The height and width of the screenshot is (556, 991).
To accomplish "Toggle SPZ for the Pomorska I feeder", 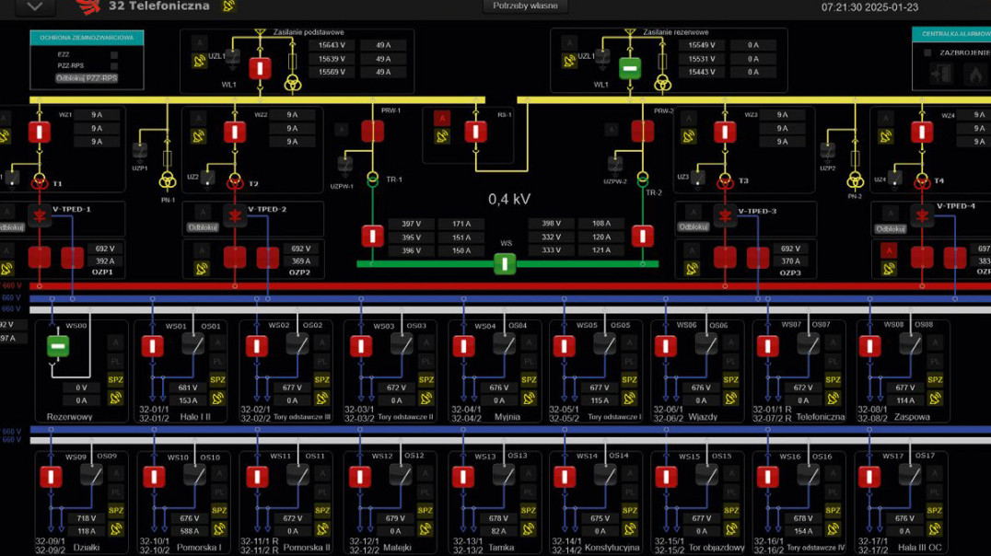I will 218,511.
